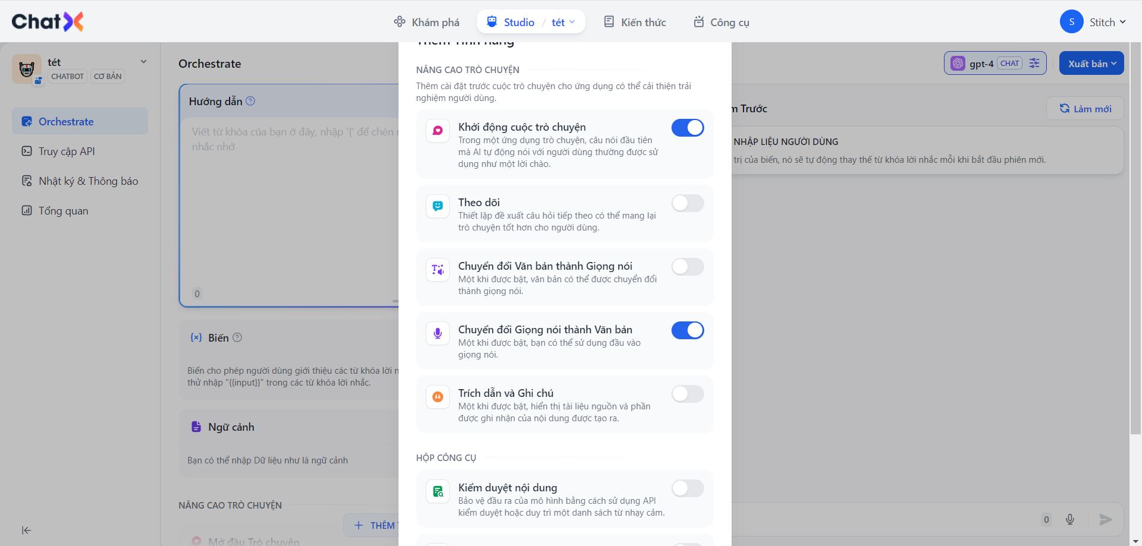
Task: Click the Orchestrate page title
Action: pyautogui.click(x=210, y=64)
